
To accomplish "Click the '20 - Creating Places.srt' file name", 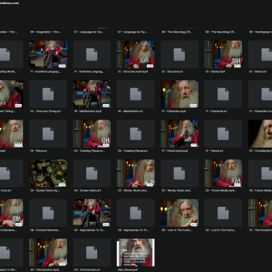I will pos(133,151).
